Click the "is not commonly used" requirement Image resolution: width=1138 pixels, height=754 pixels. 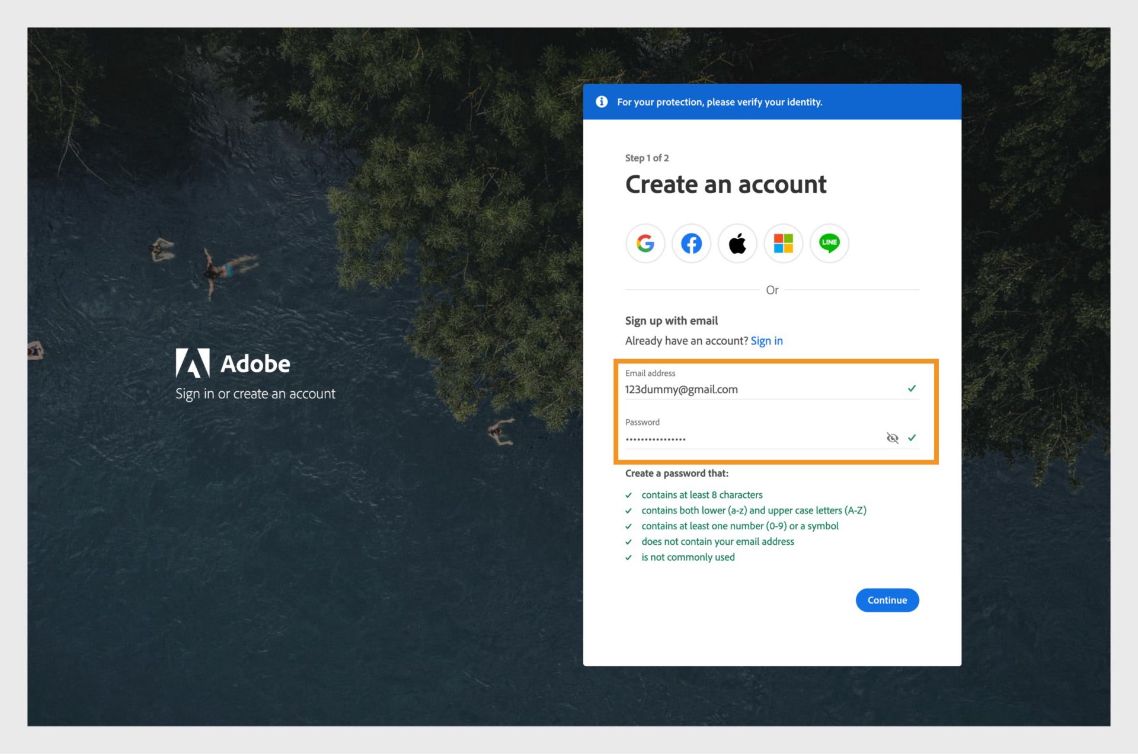[x=688, y=557]
